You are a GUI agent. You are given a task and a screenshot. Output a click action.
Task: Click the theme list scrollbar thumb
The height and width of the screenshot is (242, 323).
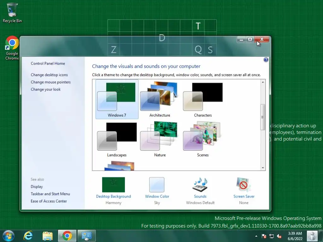pyautogui.click(x=263, y=117)
